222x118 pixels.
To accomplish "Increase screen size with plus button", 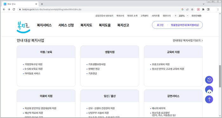I will coord(175,16).
